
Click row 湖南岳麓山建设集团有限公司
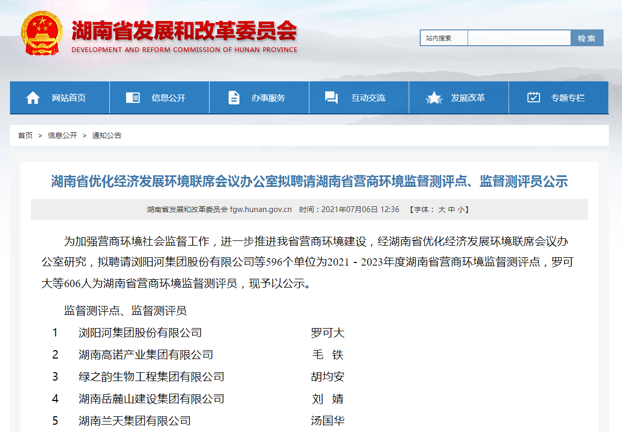[151, 399]
